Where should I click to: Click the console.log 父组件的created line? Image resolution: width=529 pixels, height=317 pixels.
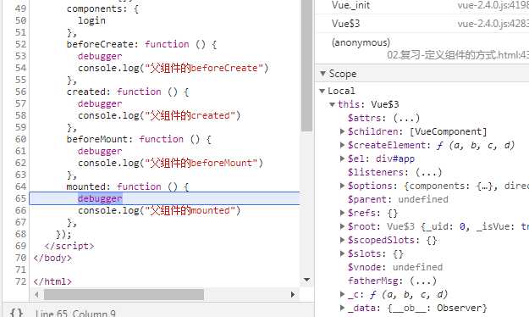pyautogui.click(x=159, y=115)
